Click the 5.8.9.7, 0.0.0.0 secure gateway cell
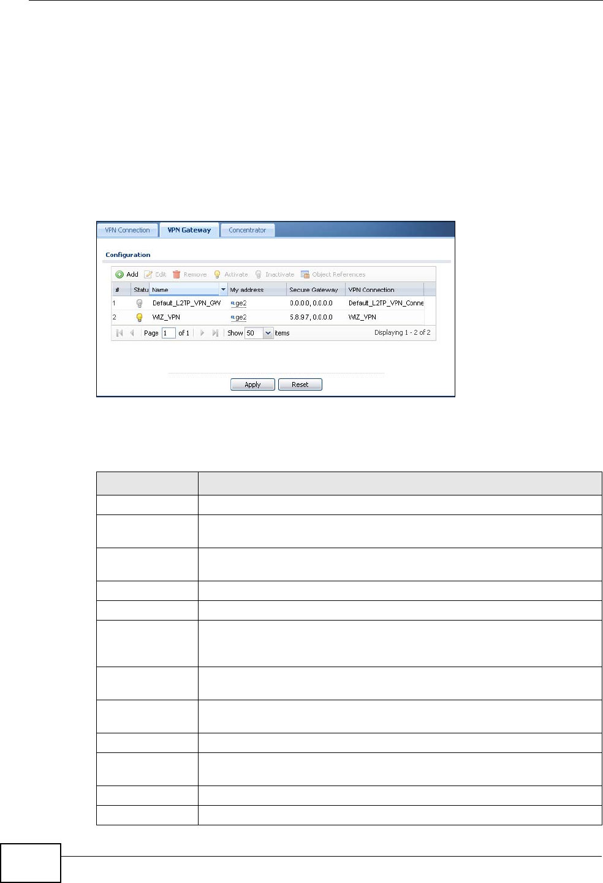 [311, 318]
